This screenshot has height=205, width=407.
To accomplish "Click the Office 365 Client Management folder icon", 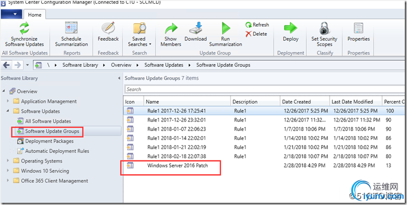I will 16,181.
